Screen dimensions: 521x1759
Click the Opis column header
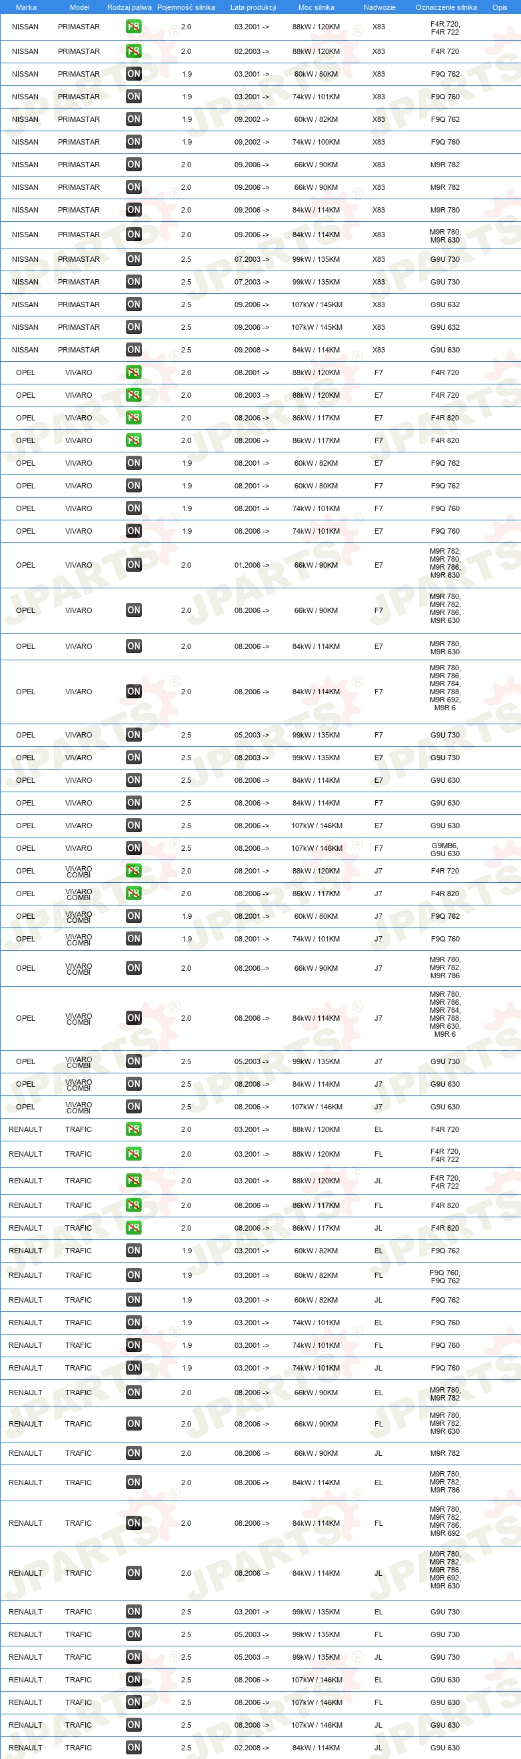500,7
